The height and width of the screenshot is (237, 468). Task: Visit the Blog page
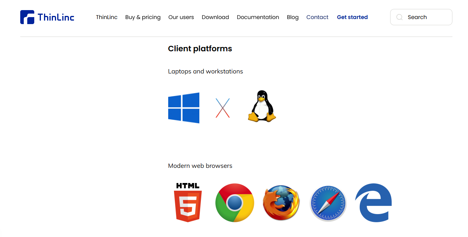click(293, 17)
